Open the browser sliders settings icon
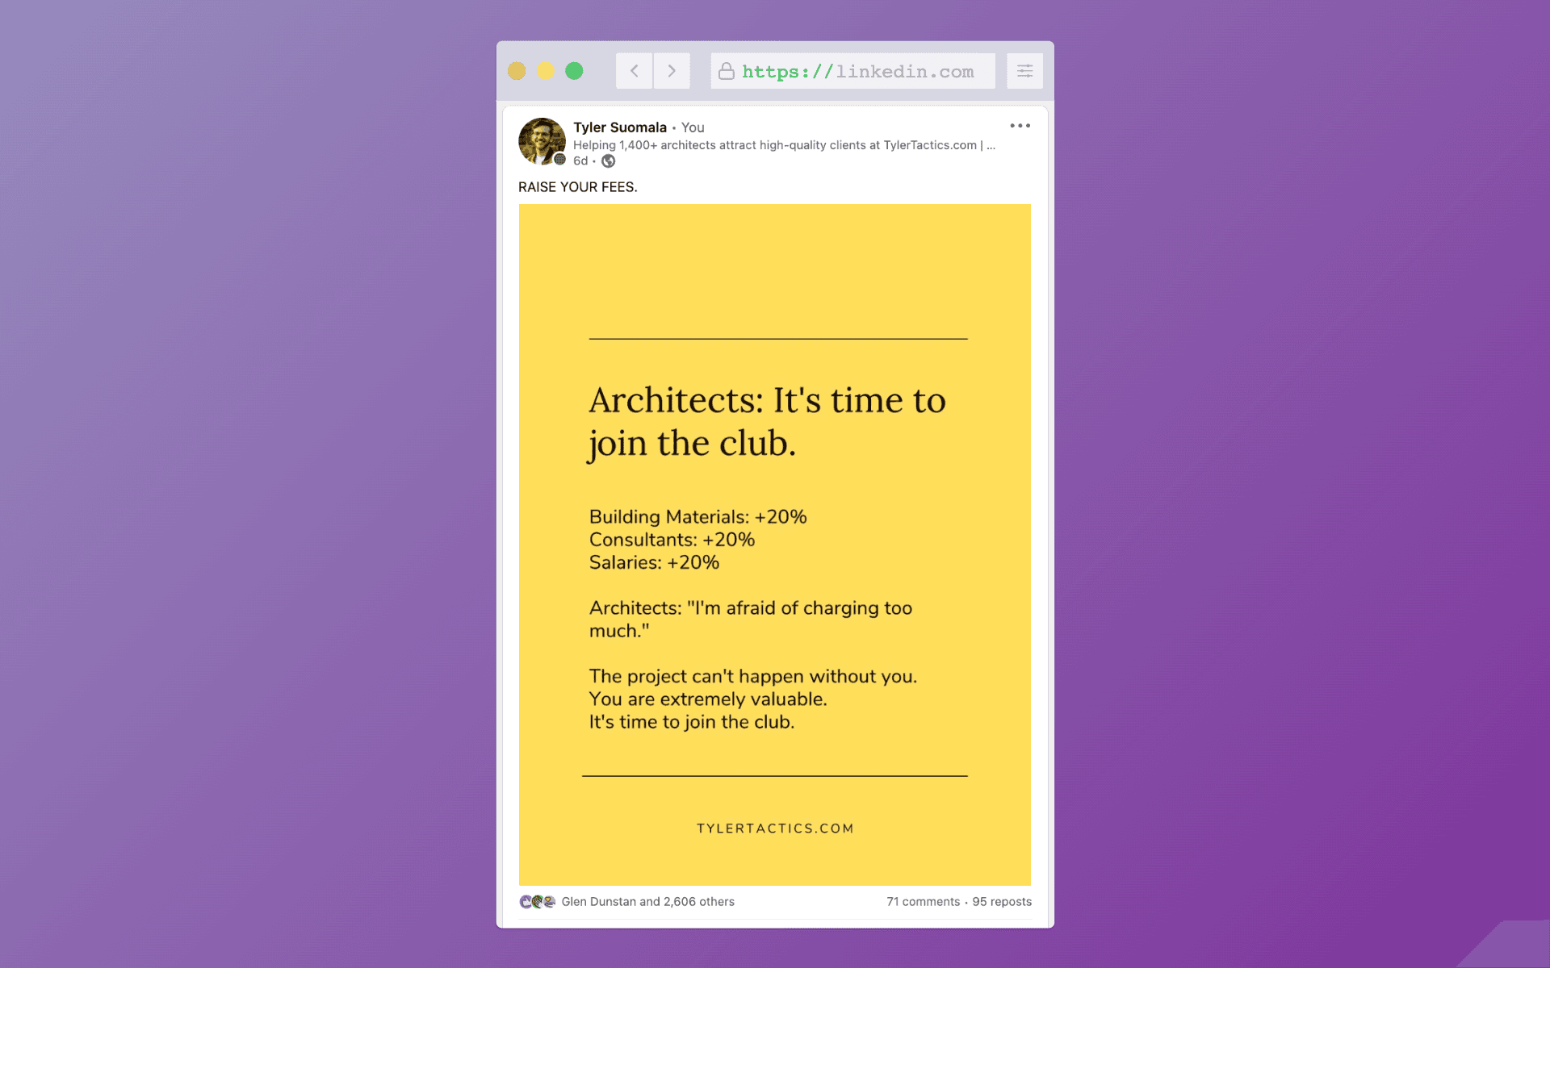1550x1081 pixels. 1024,71
